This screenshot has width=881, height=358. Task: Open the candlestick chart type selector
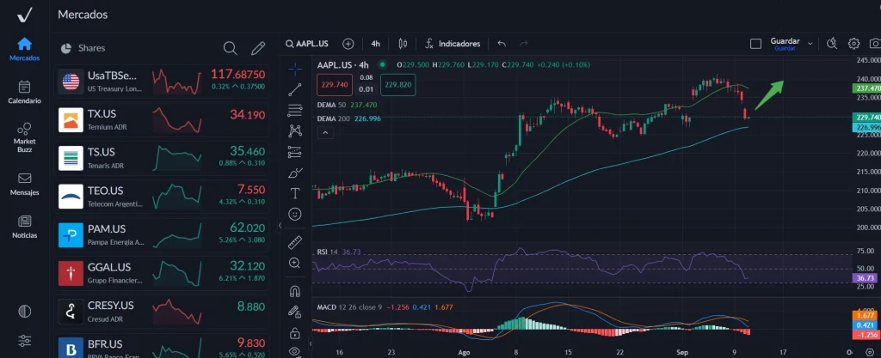pyautogui.click(x=403, y=44)
